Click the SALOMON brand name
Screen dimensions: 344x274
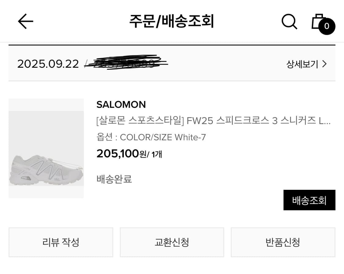[x=121, y=105]
